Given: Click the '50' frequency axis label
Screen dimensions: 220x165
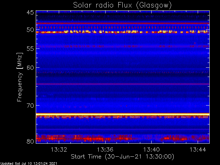Looking at the screenshot, I should tap(30, 30).
